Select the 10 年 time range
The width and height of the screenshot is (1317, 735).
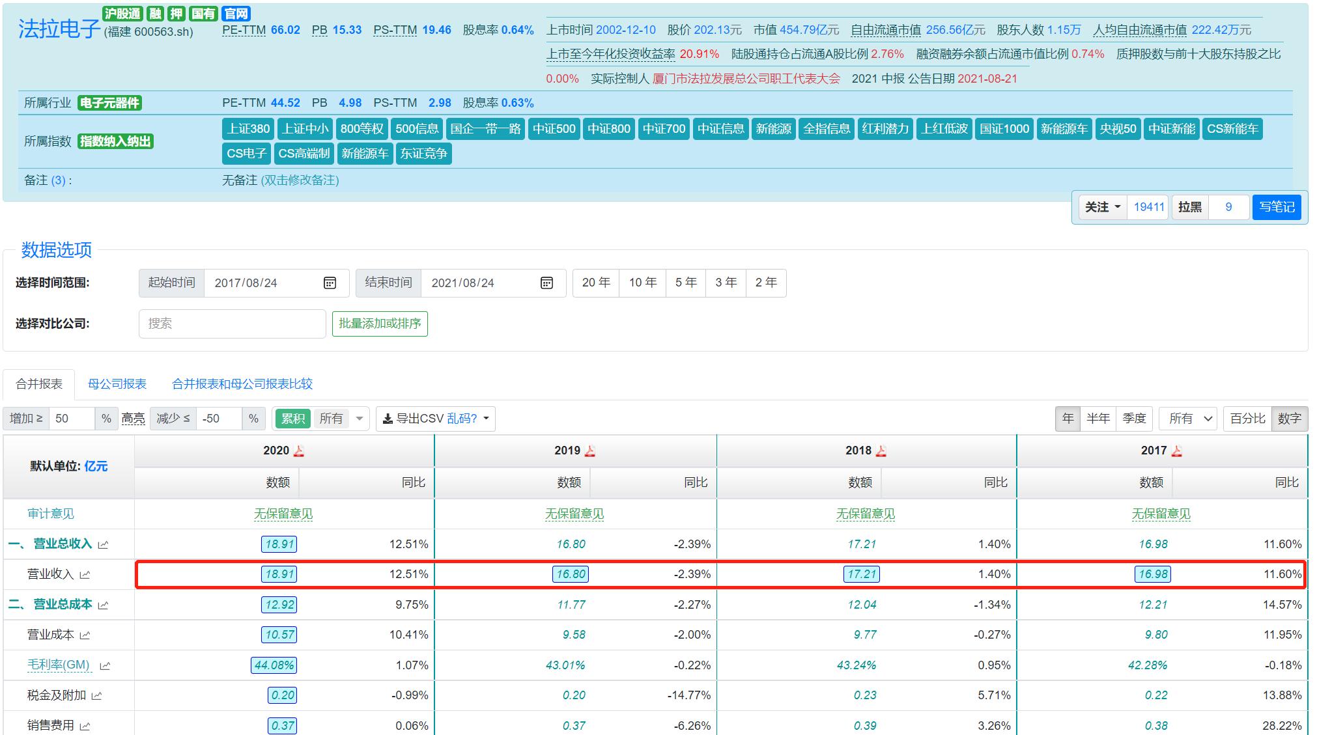[642, 283]
